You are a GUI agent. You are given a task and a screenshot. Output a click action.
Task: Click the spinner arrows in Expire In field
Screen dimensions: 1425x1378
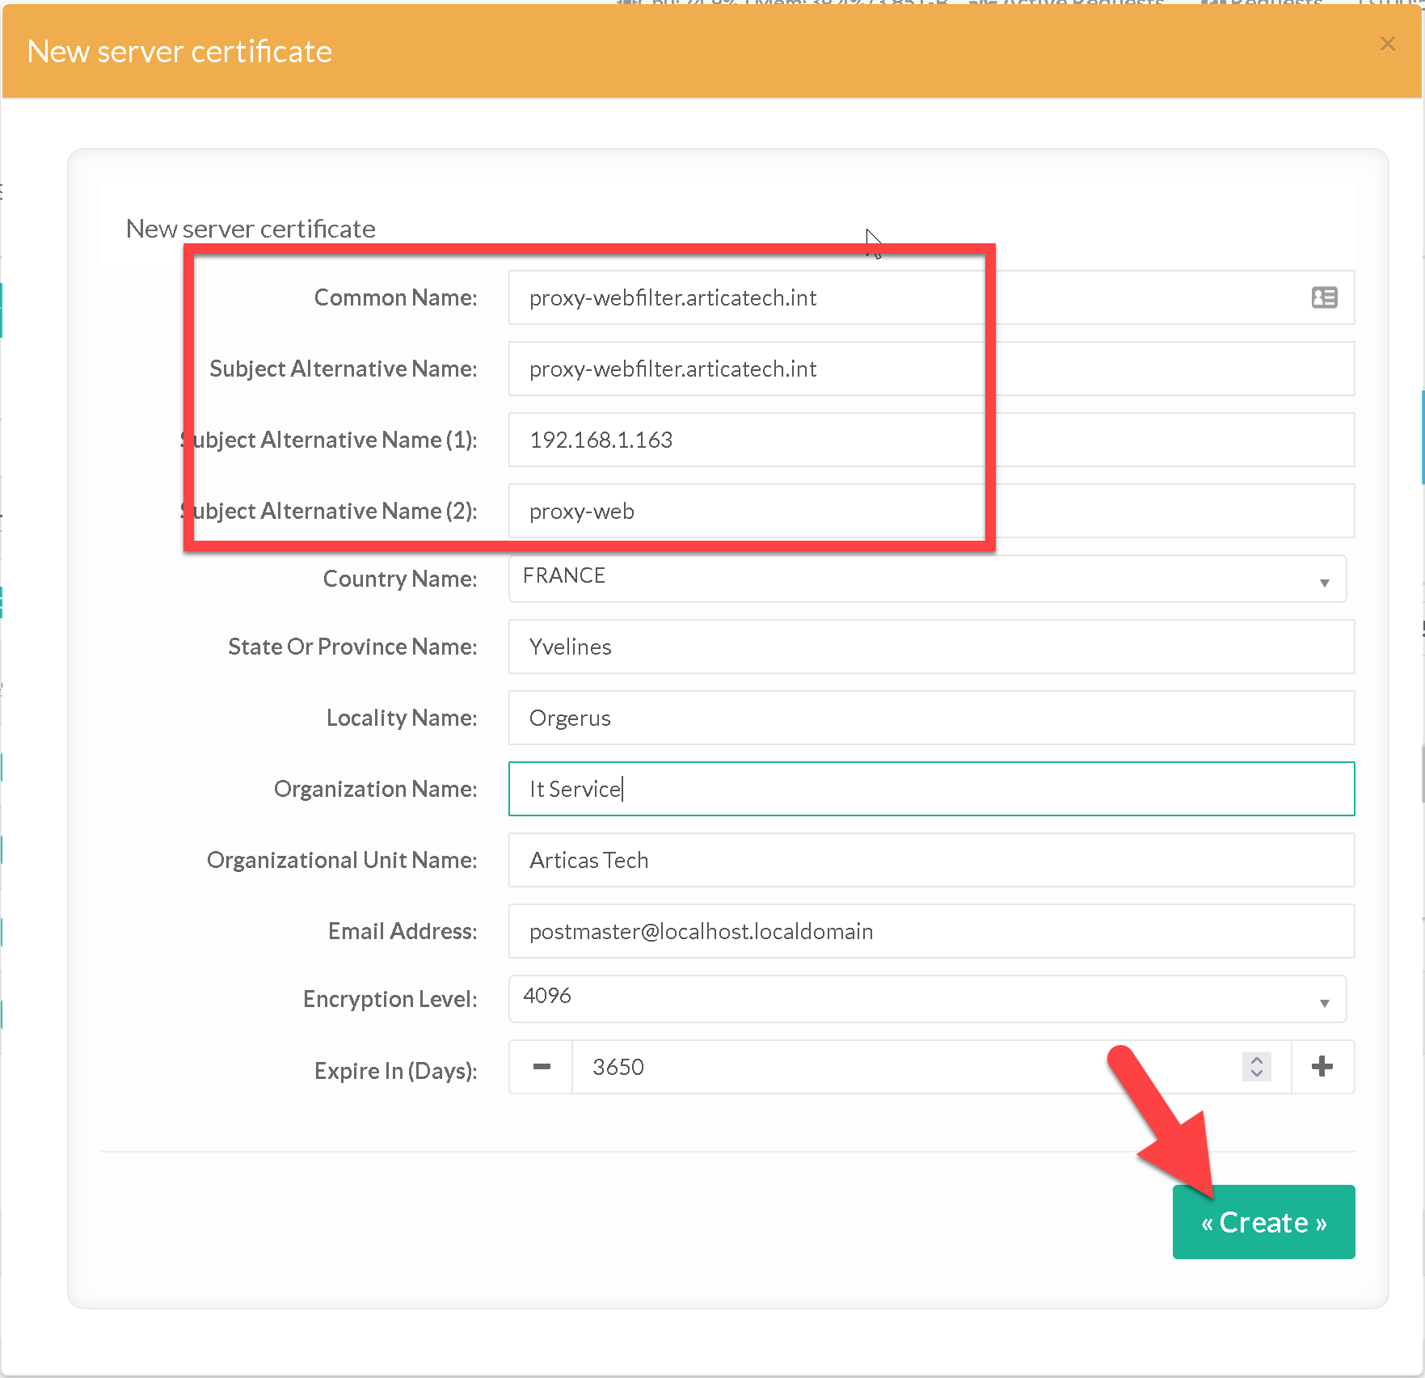[1256, 1067]
